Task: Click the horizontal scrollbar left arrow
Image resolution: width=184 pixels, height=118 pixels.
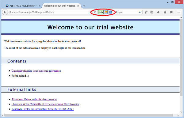Action: tap(3, 115)
